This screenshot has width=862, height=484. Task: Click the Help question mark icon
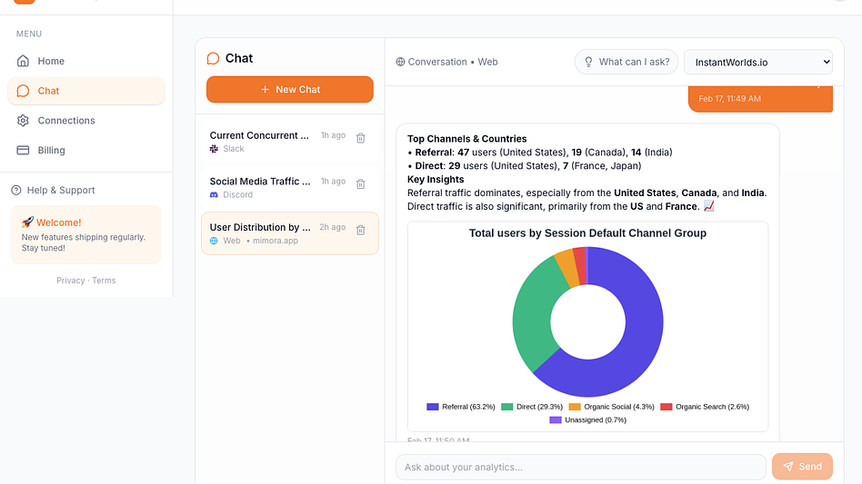coord(16,190)
